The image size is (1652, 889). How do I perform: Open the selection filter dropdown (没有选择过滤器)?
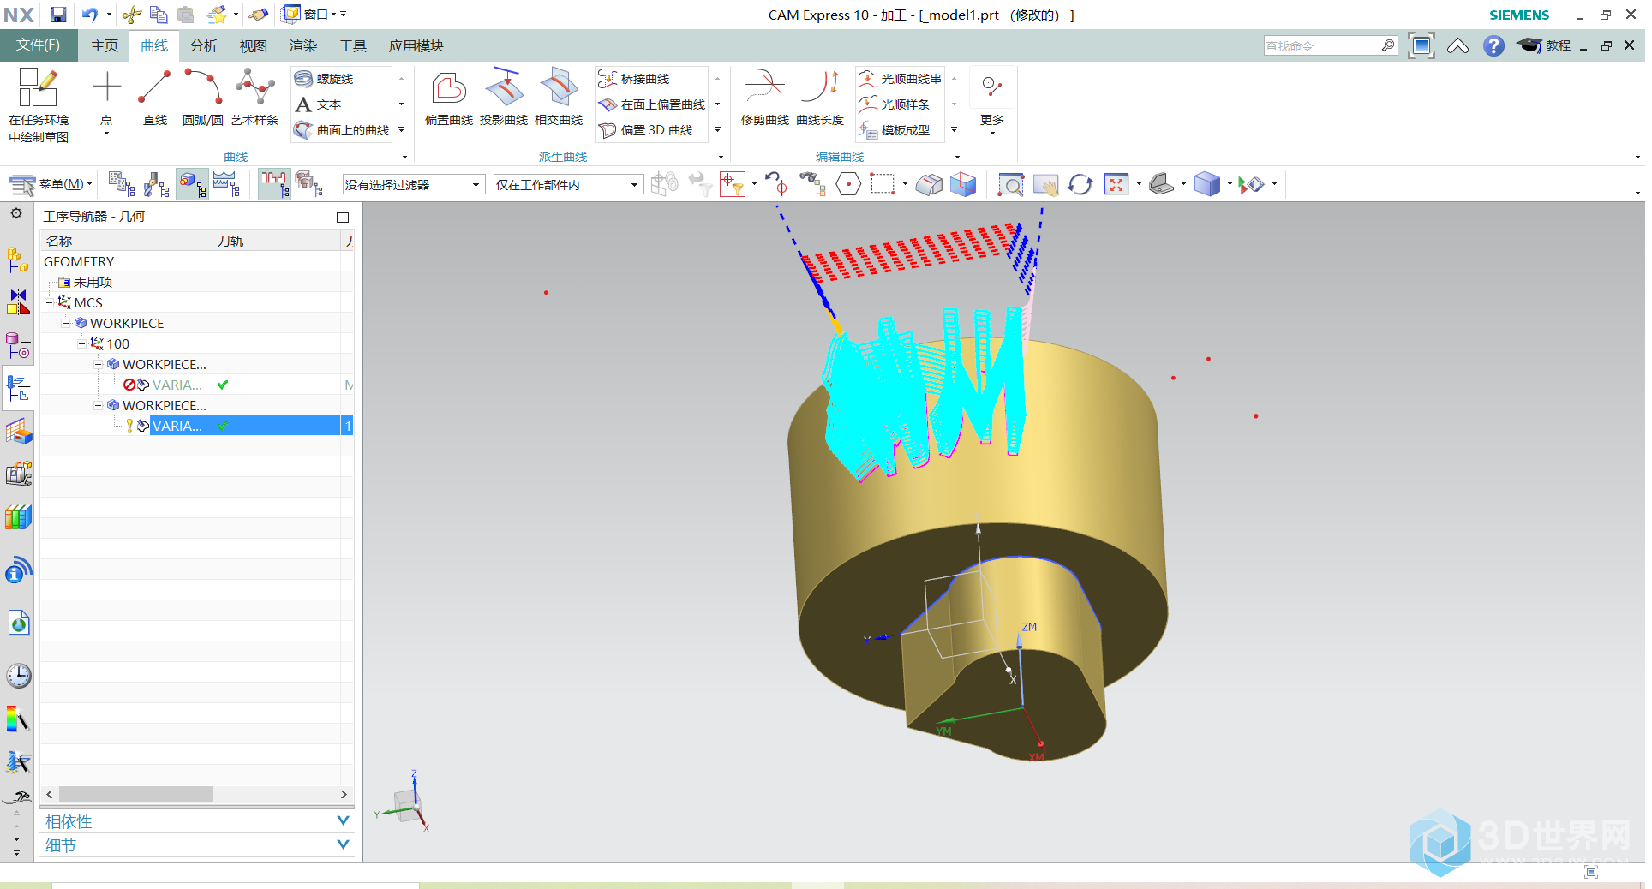click(x=413, y=184)
